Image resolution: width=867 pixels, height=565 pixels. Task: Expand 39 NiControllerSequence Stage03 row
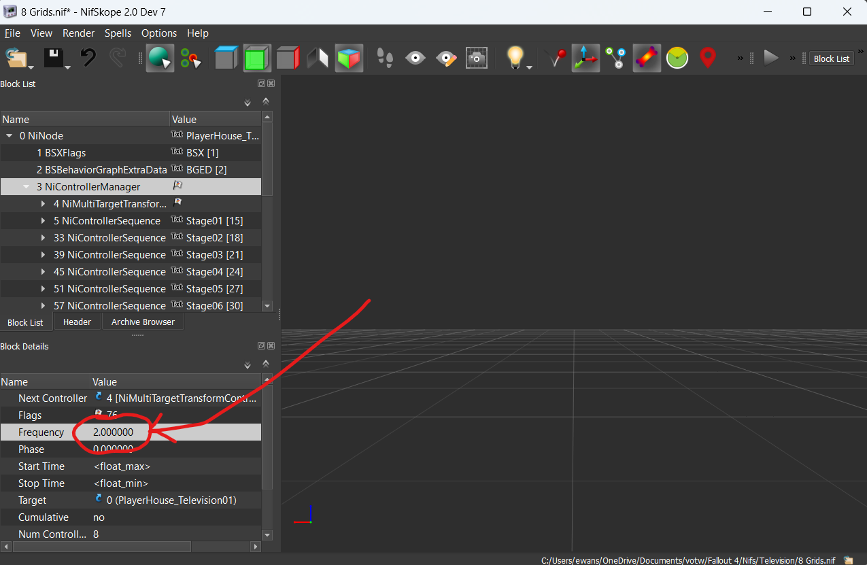coord(44,255)
